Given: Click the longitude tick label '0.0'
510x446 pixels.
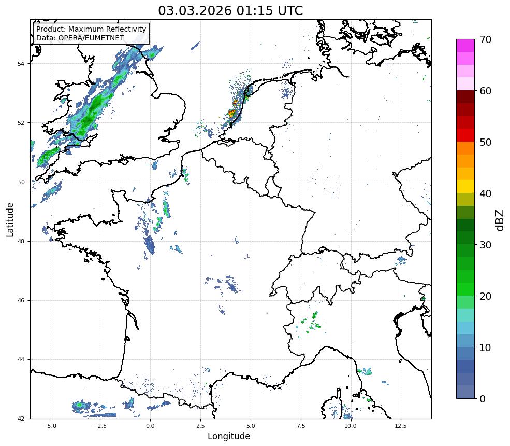Looking at the screenshot, I should [150, 425].
